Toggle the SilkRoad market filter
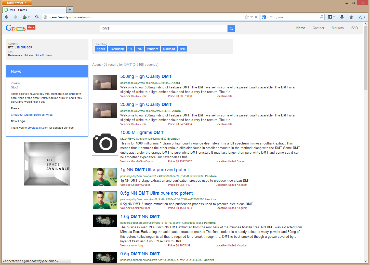 [x=169, y=49]
